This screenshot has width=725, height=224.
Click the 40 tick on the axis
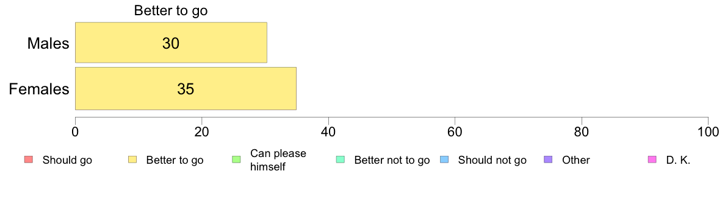click(328, 131)
